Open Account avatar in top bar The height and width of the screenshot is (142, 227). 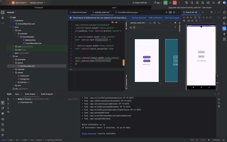[x=224, y=3]
